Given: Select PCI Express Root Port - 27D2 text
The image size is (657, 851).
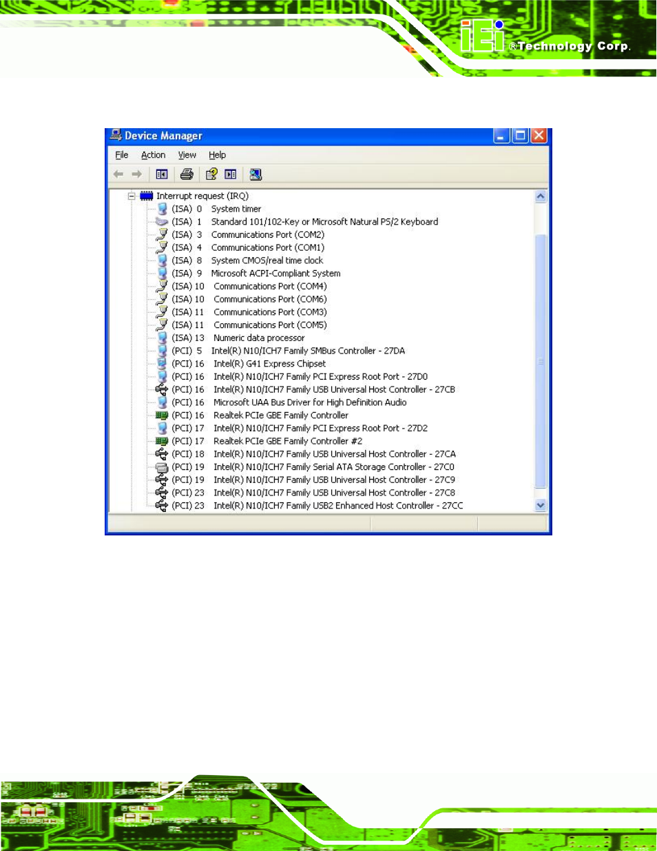Looking at the screenshot, I should pyautogui.click(x=320, y=428).
